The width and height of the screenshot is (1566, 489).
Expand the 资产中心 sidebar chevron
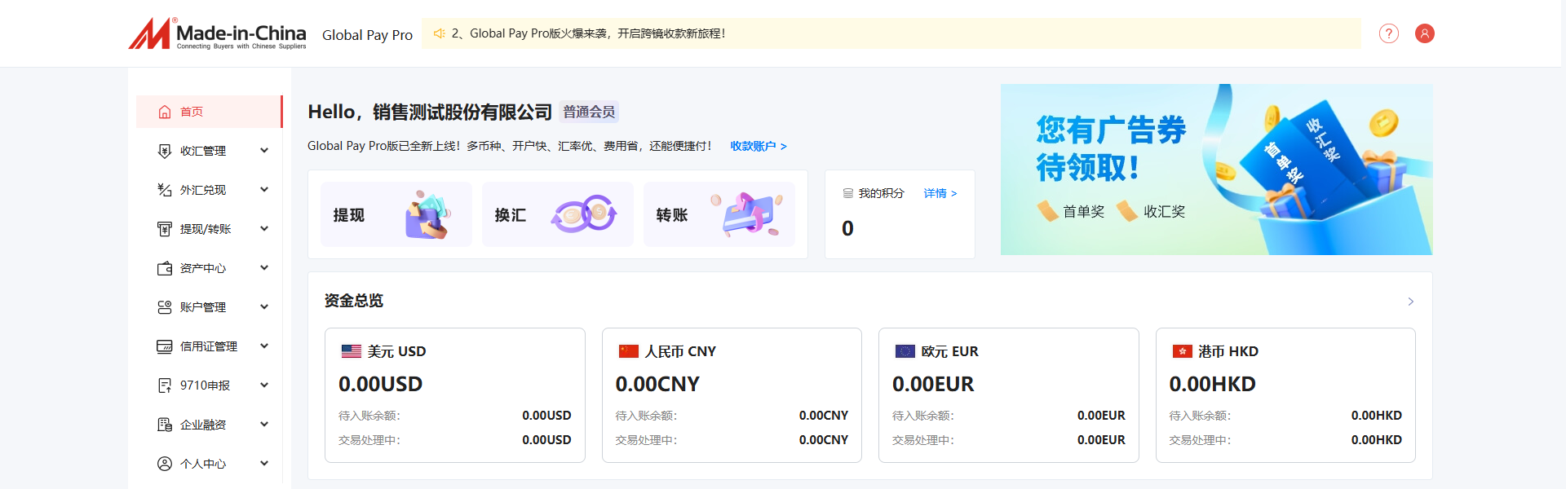click(264, 268)
